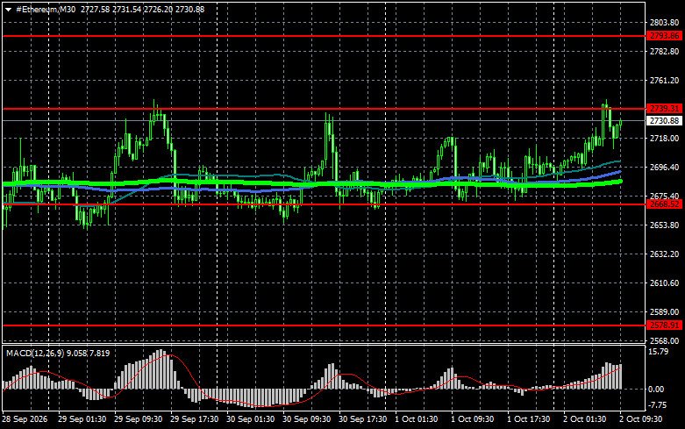685x429 pixels.
Task: Click the 30 Sep 09:30 time label
Action: pos(307,419)
